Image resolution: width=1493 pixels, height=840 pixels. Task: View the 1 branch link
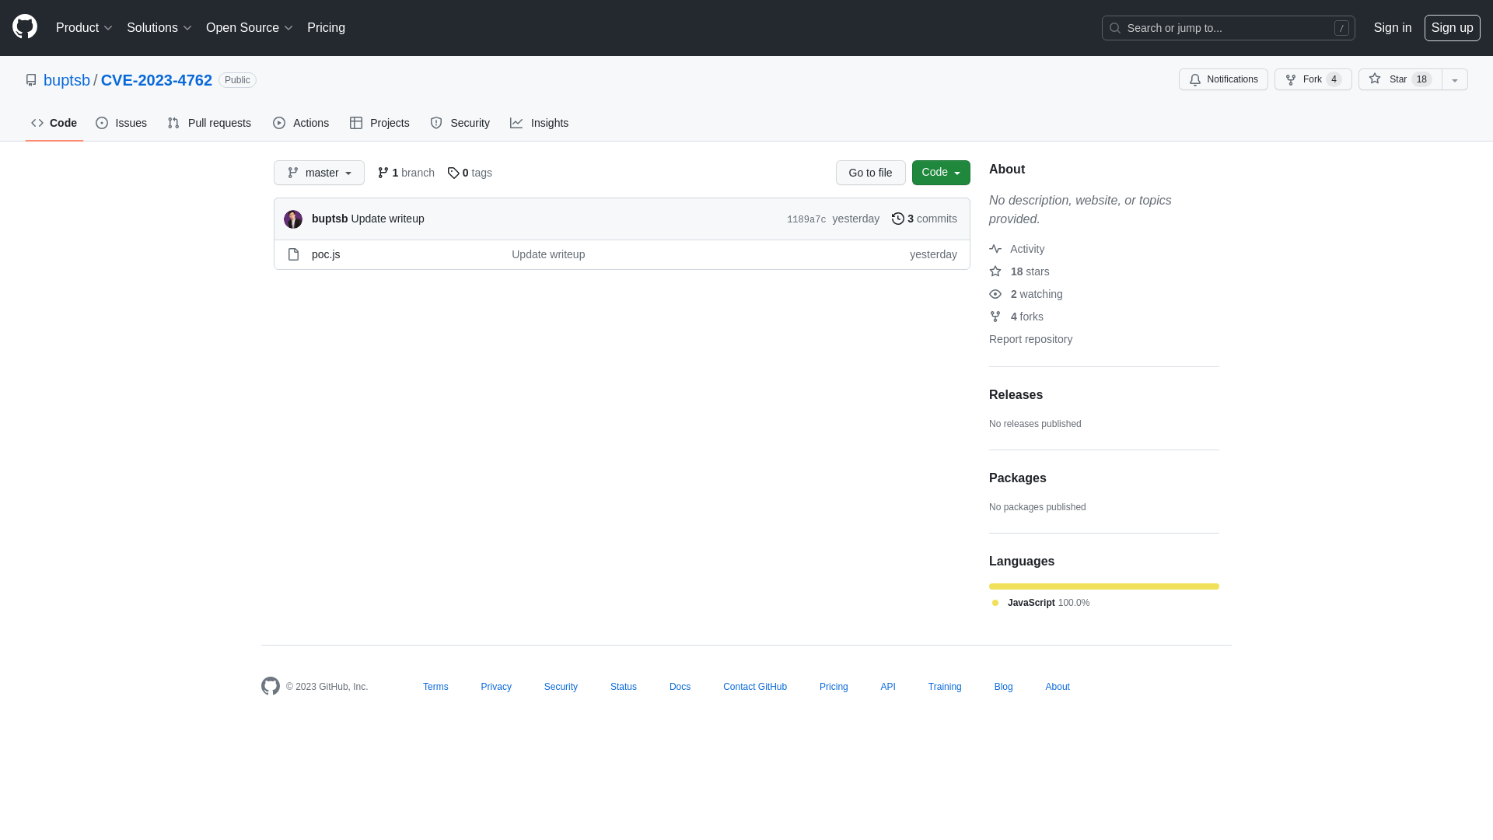(x=406, y=173)
